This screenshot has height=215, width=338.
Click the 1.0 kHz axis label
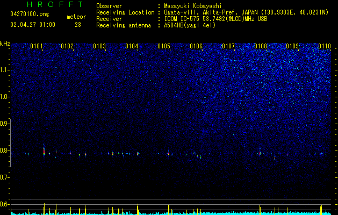tap(4, 97)
